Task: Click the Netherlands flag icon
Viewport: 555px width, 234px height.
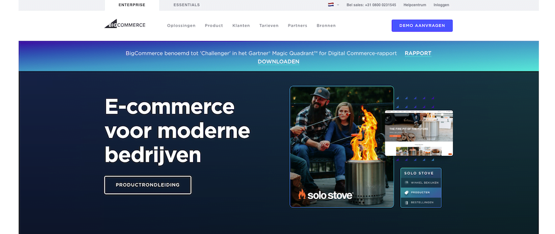Action: pos(331,5)
